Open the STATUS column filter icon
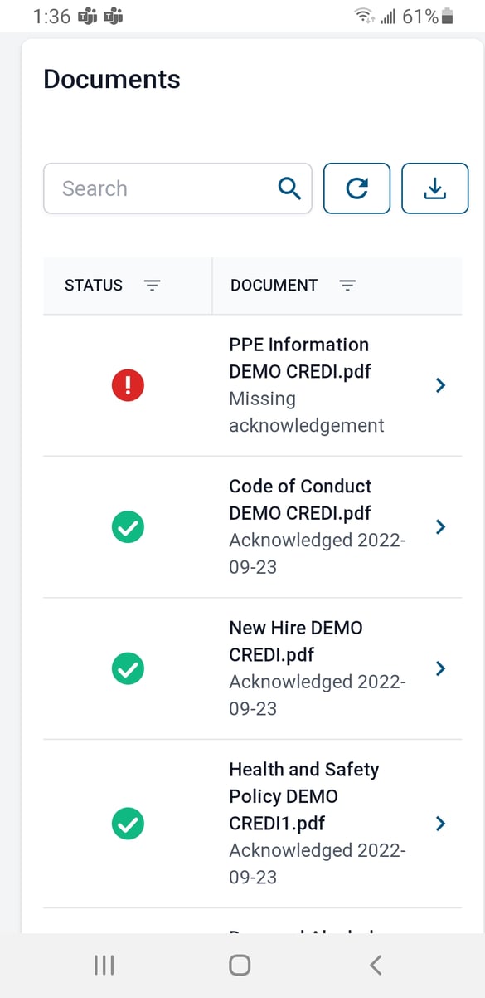Image resolution: width=485 pixels, height=998 pixels. point(153,285)
